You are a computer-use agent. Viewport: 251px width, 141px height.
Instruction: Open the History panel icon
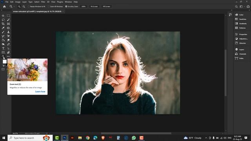pos(230,15)
